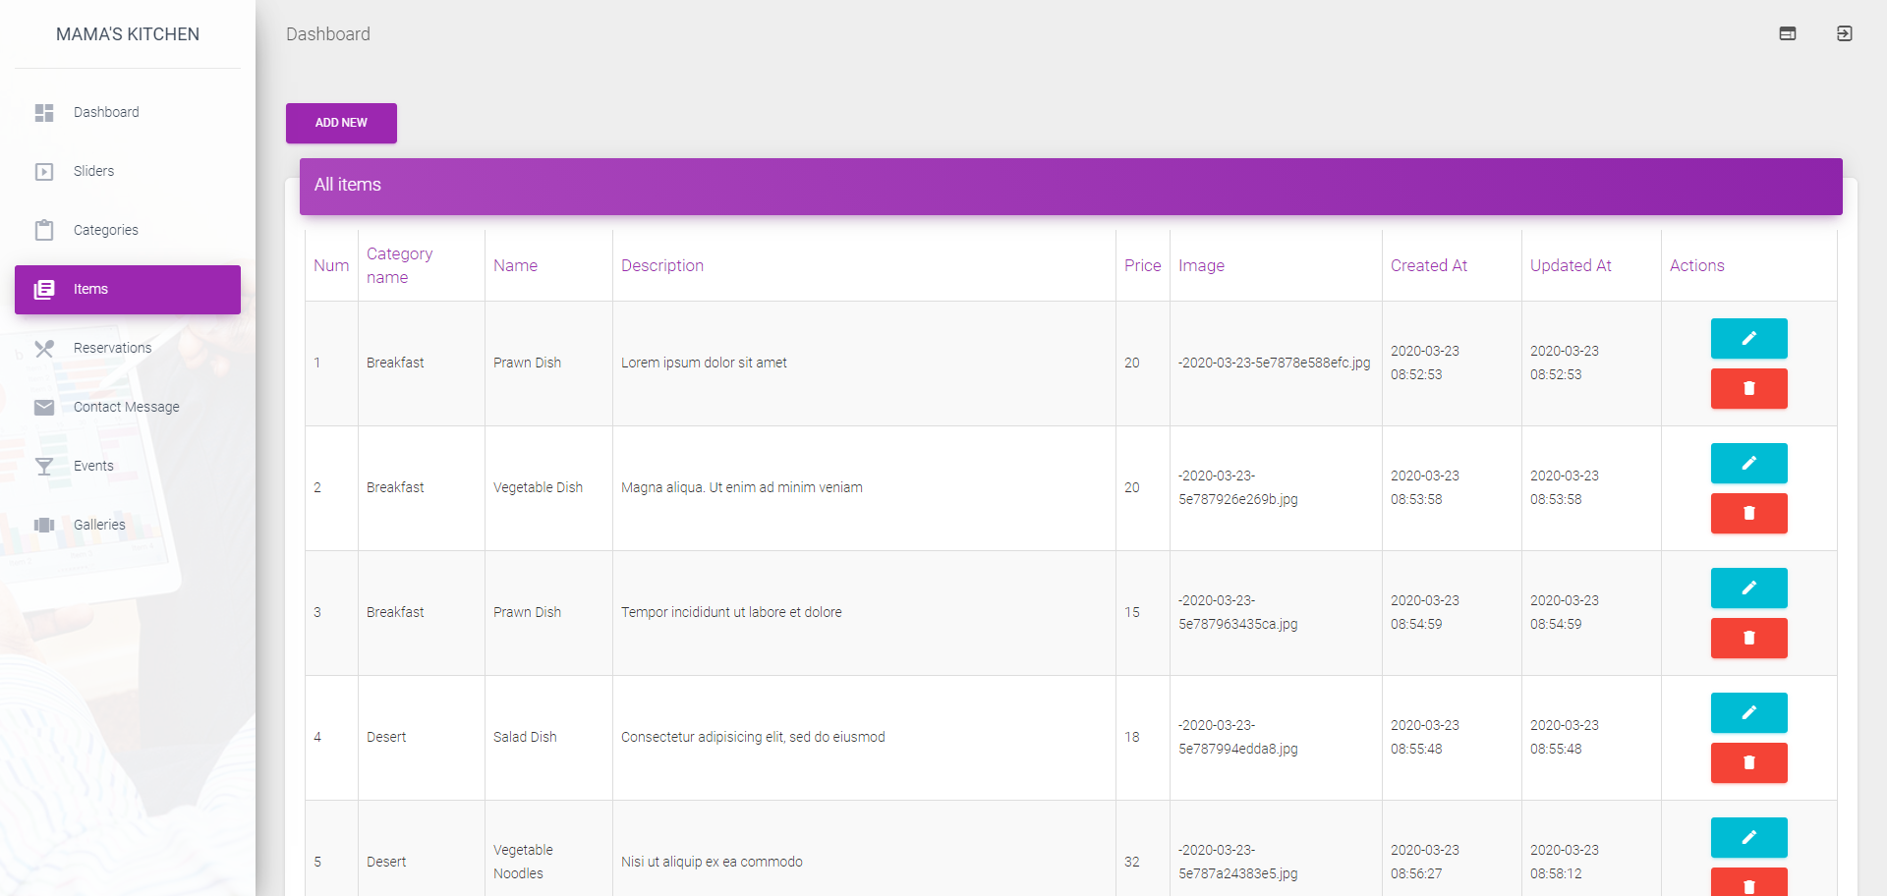Go to Sliders in the sidebar
Viewport: 1887px width, 896px height.
(94, 172)
